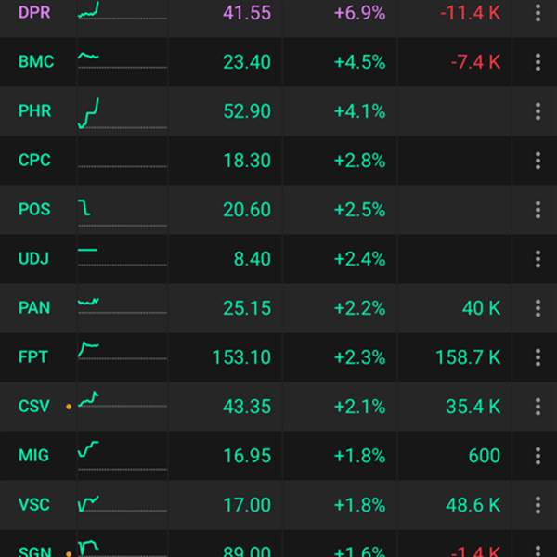
Task: Select the DPR price 41.55
Action: pos(247,13)
